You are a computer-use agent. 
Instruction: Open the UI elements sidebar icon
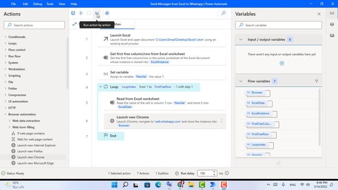click(332, 24)
